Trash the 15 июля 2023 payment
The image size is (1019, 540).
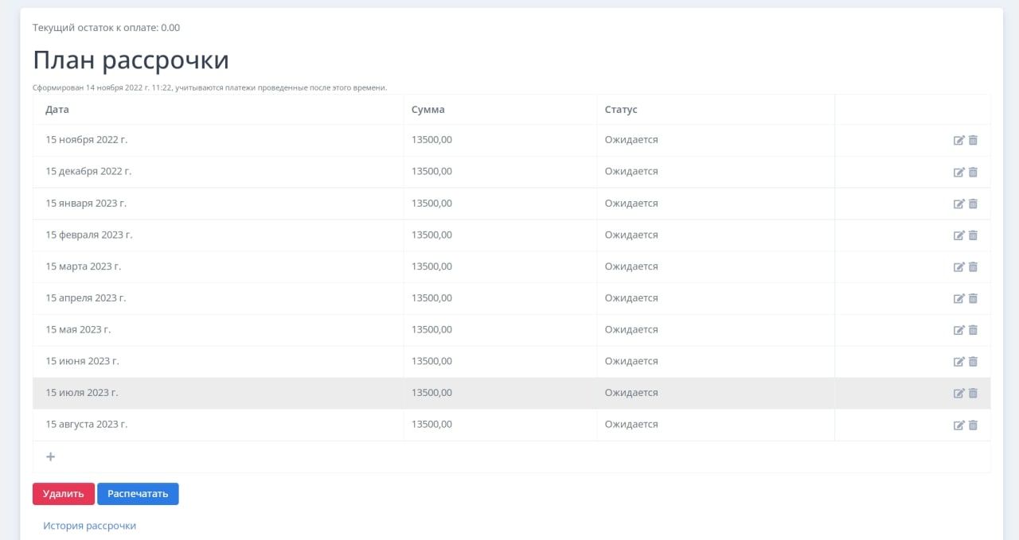pyautogui.click(x=973, y=393)
